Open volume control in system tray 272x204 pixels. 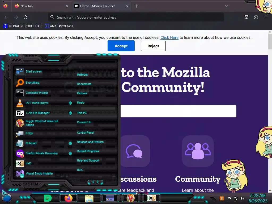click(x=243, y=198)
